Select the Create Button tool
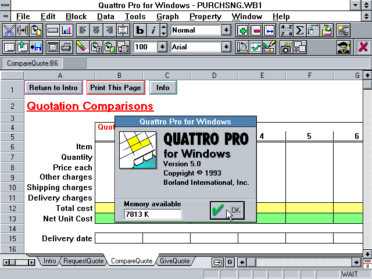The height and width of the screenshot is (279, 372). click(x=53, y=30)
